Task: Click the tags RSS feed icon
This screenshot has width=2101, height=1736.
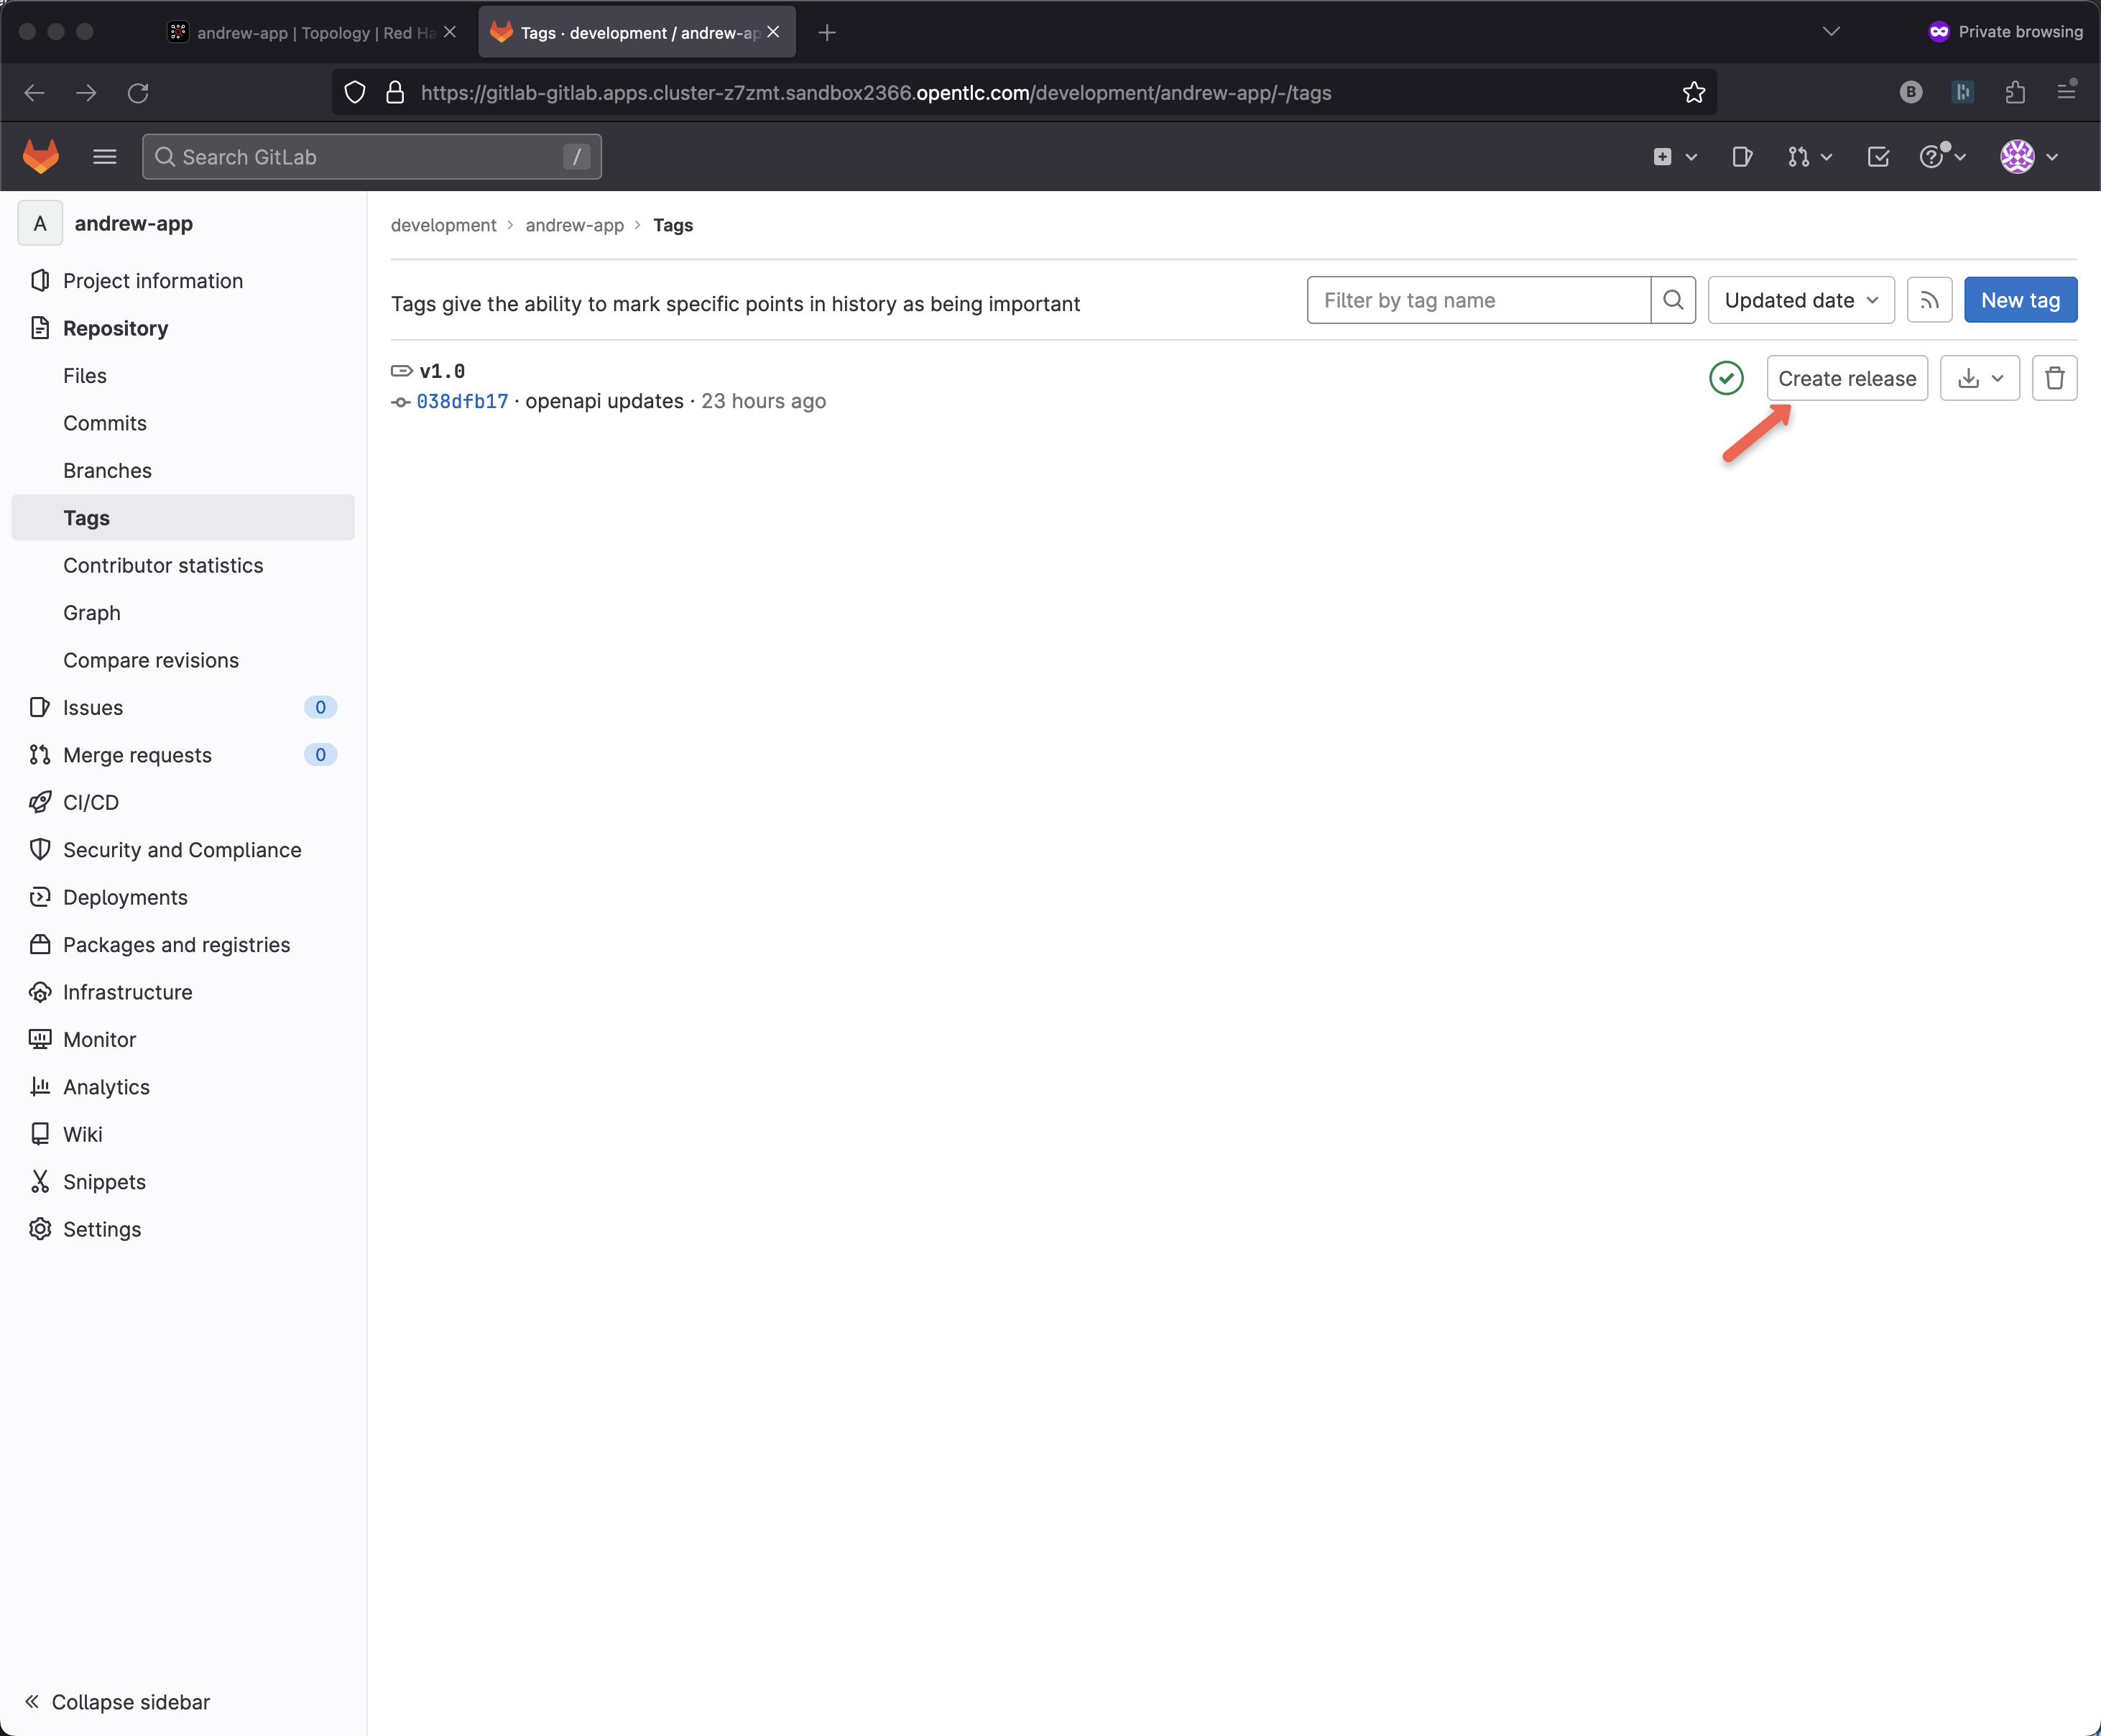Action: coord(1929,300)
